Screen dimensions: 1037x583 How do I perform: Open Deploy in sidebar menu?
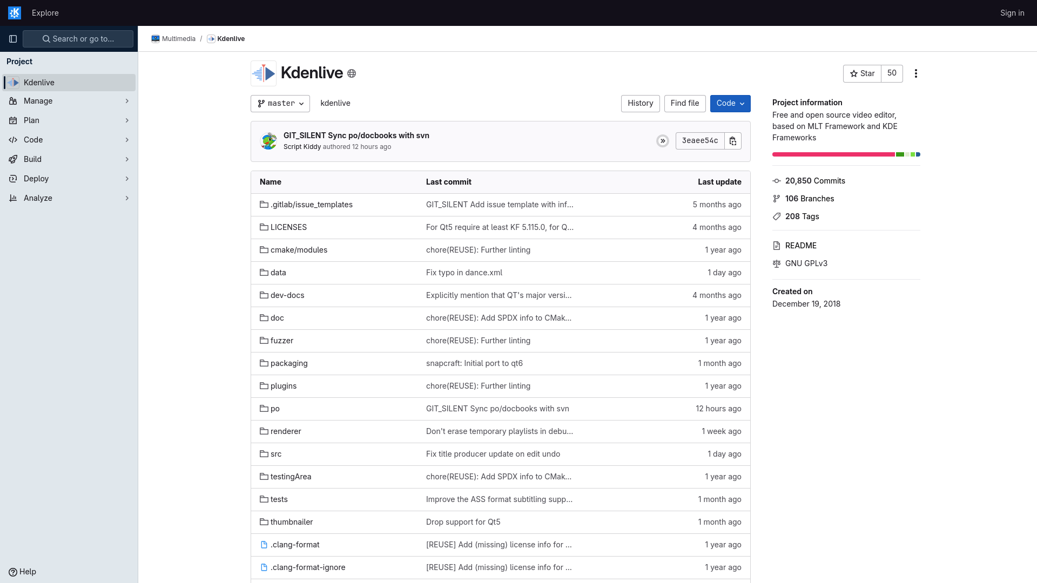click(69, 179)
